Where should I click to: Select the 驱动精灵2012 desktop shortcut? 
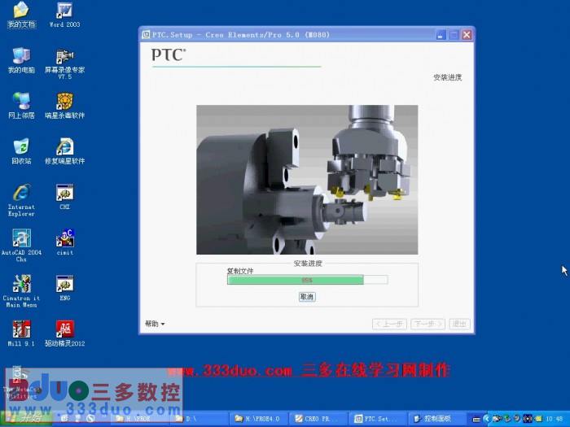[64, 333]
